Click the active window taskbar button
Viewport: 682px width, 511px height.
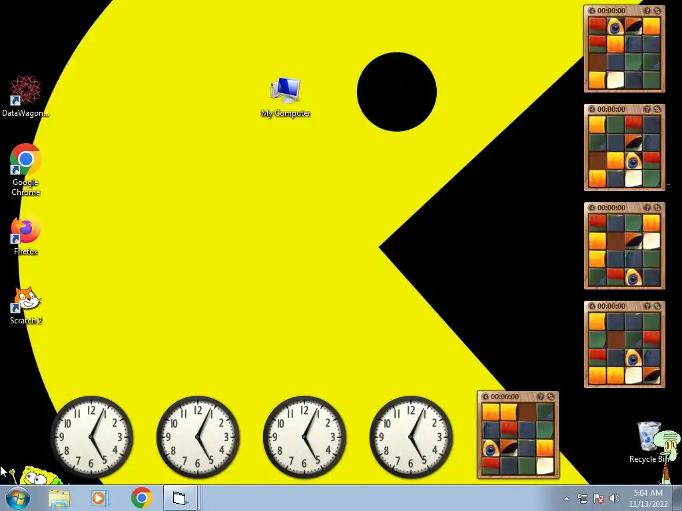[180, 498]
